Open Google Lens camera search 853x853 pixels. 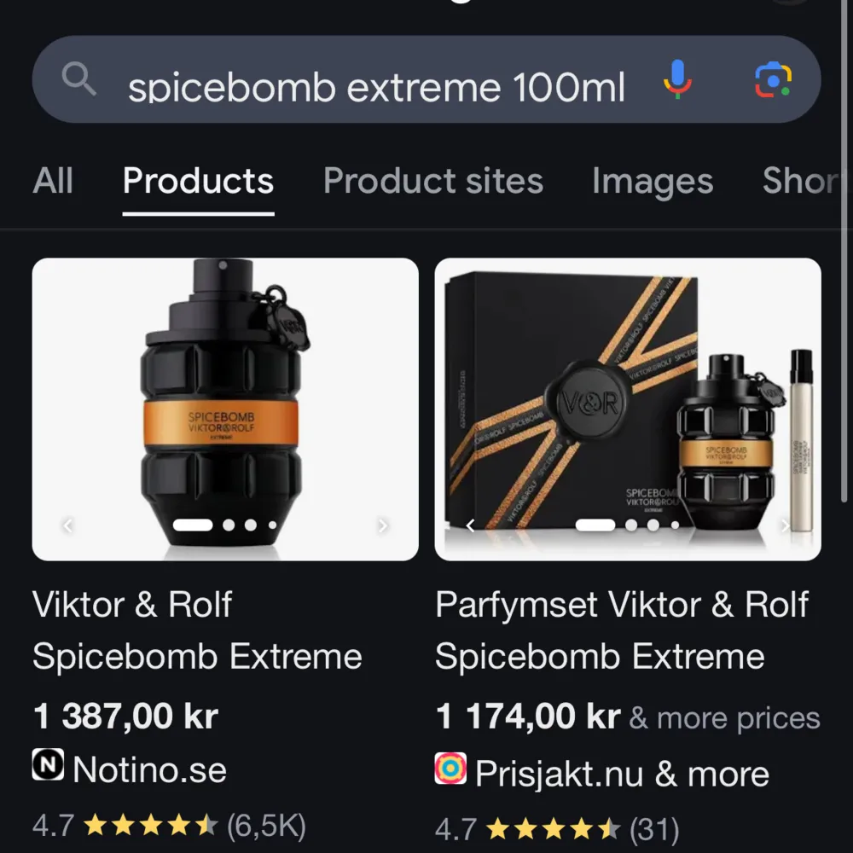click(x=773, y=81)
